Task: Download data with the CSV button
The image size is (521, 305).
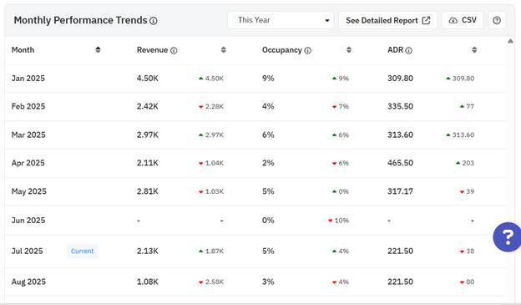Action: click(x=463, y=20)
